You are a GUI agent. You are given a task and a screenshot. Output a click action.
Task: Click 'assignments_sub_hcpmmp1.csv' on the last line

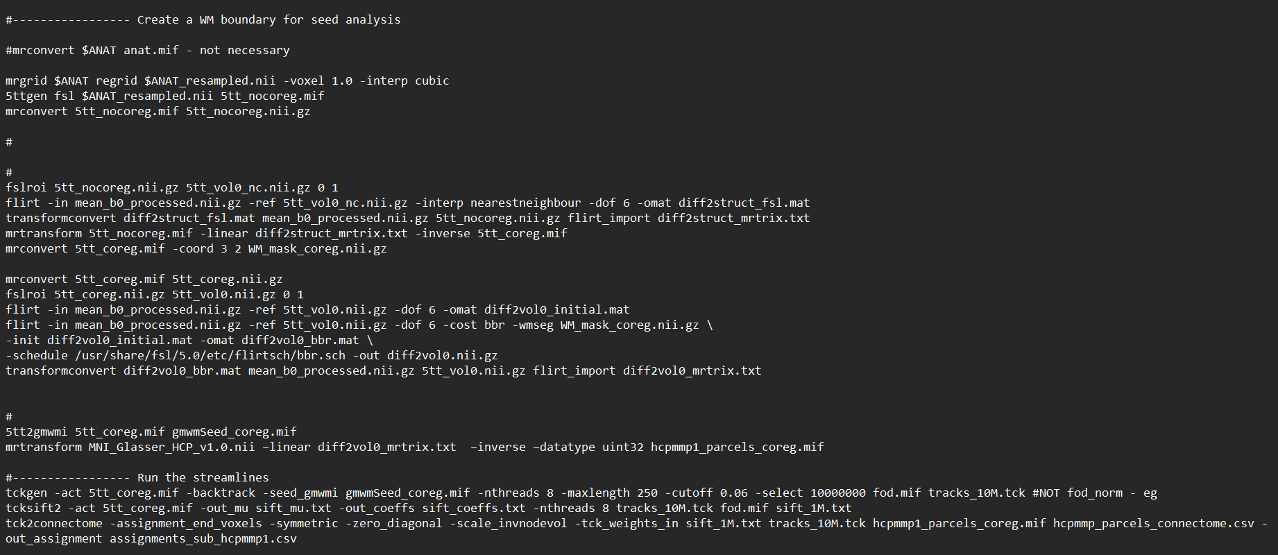203,538
